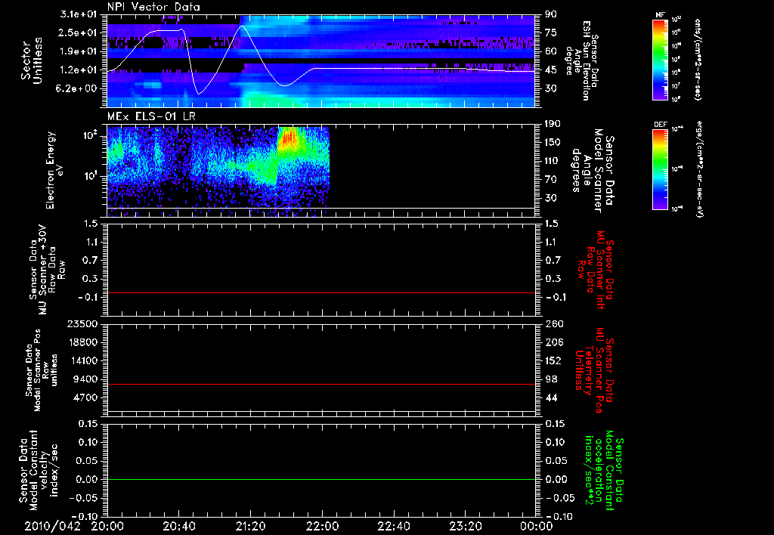Click the red MU Scanner +30V trace line
Image resolution: width=774 pixels, height=535 pixels.
tap(320, 292)
